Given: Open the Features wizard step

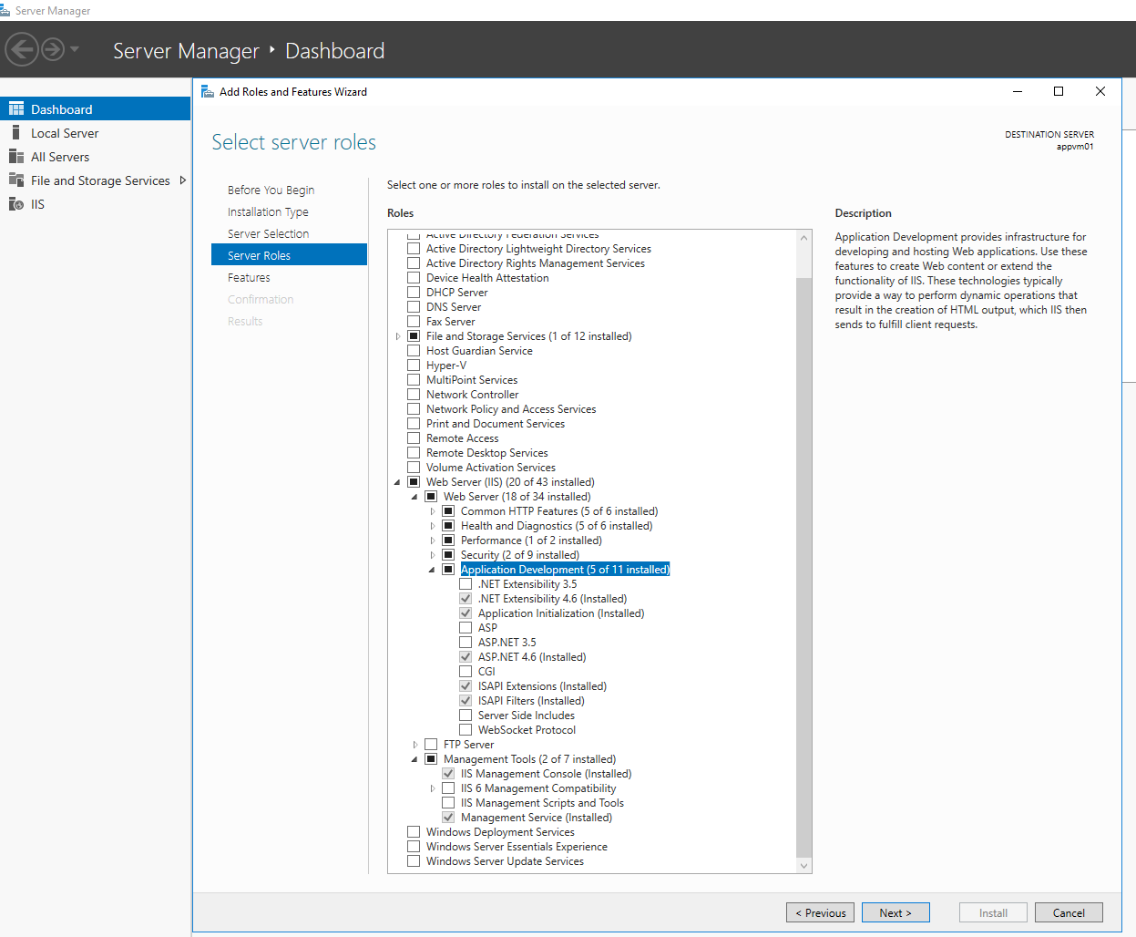Looking at the screenshot, I should [249, 277].
